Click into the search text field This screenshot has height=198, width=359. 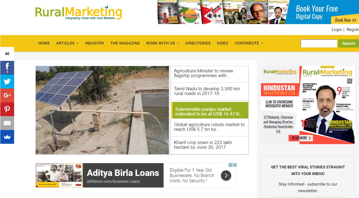(x=319, y=43)
